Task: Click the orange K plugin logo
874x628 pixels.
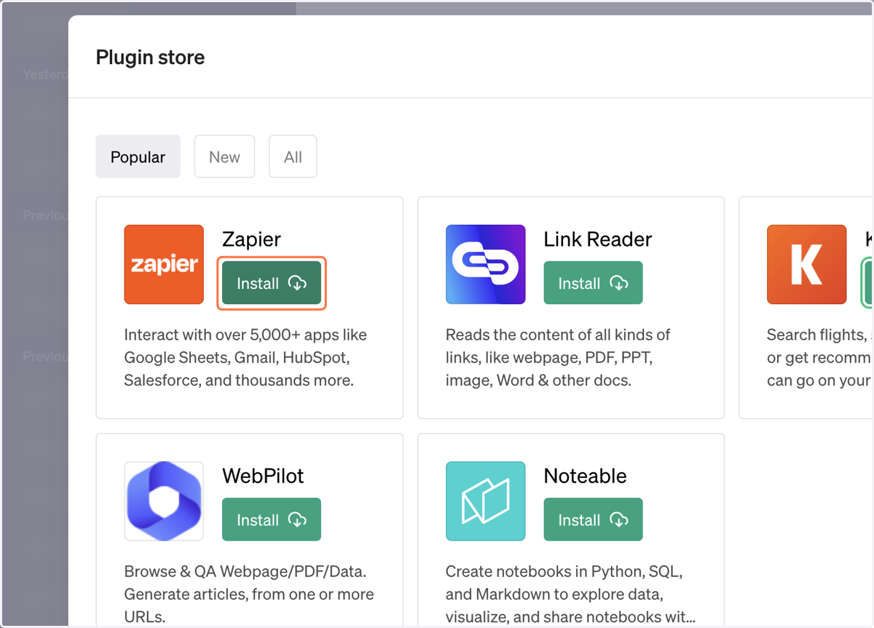Action: [807, 264]
